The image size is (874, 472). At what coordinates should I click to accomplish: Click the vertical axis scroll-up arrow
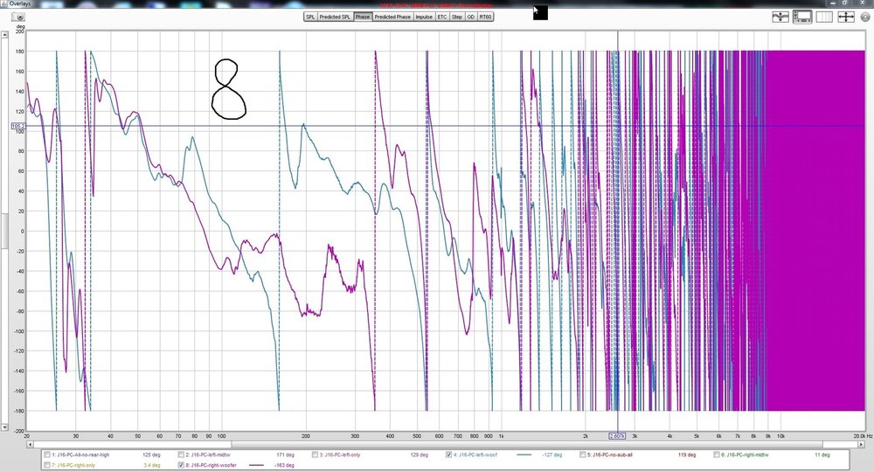coord(4,35)
